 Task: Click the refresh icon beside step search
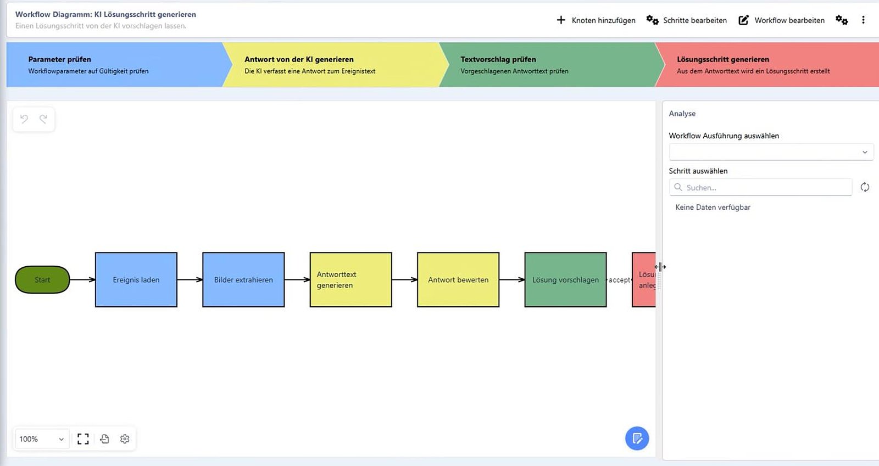(x=865, y=187)
